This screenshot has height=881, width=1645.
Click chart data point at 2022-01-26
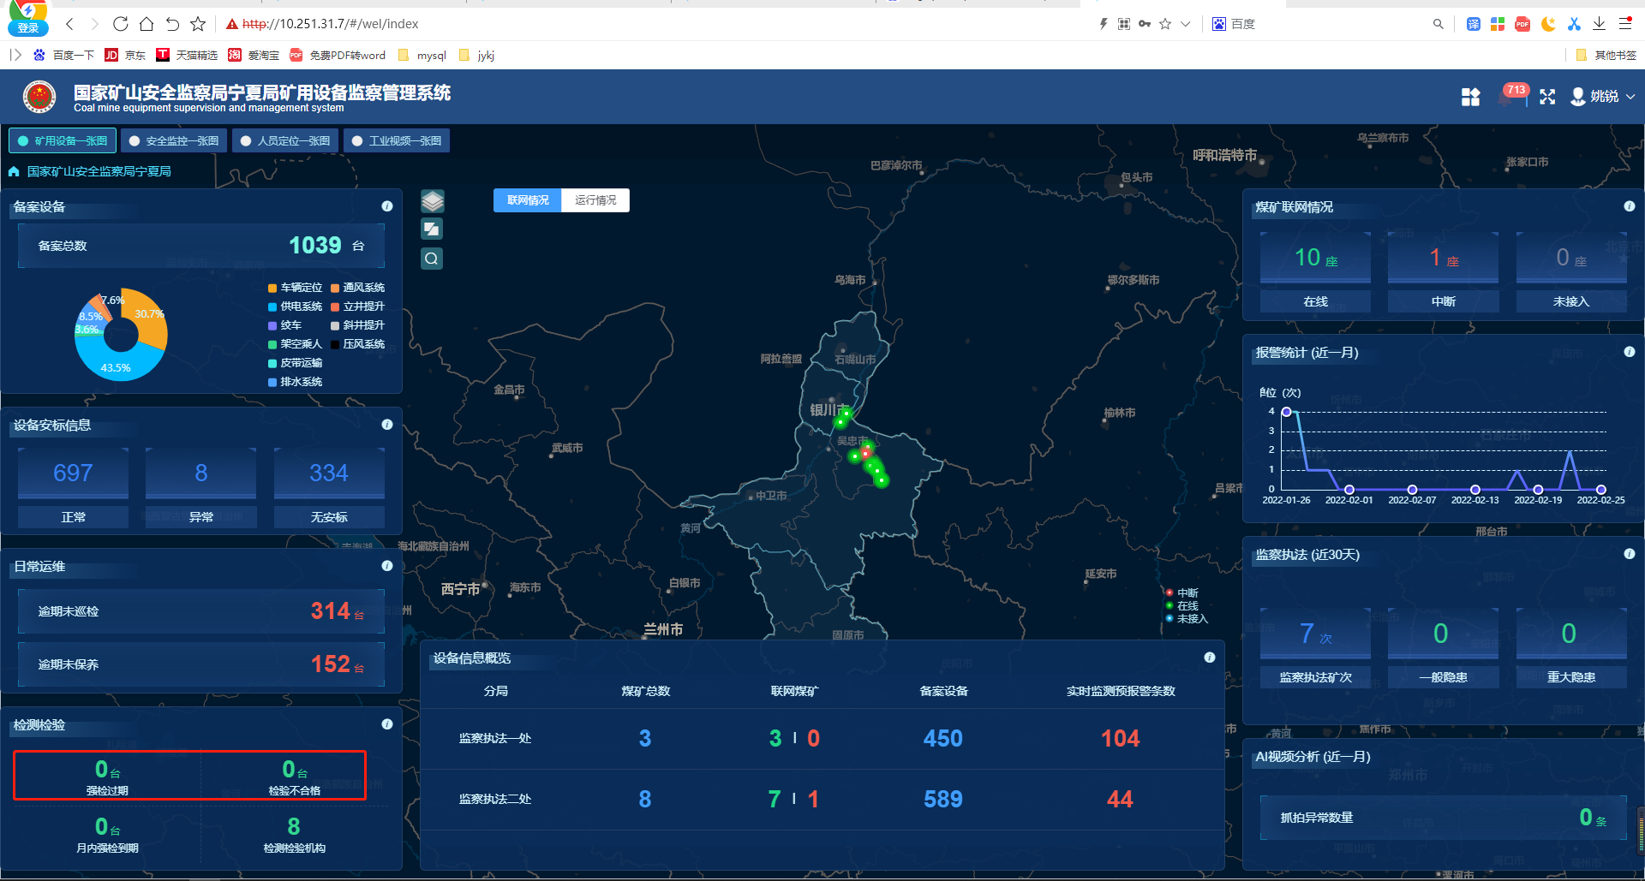coord(1287,412)
